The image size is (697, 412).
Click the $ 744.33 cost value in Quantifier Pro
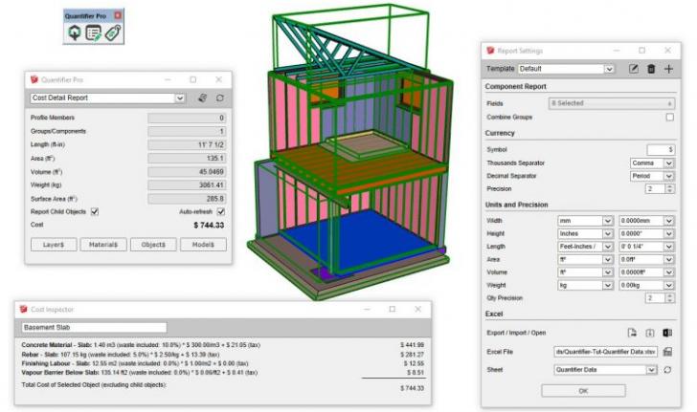(x=209, y=225)
